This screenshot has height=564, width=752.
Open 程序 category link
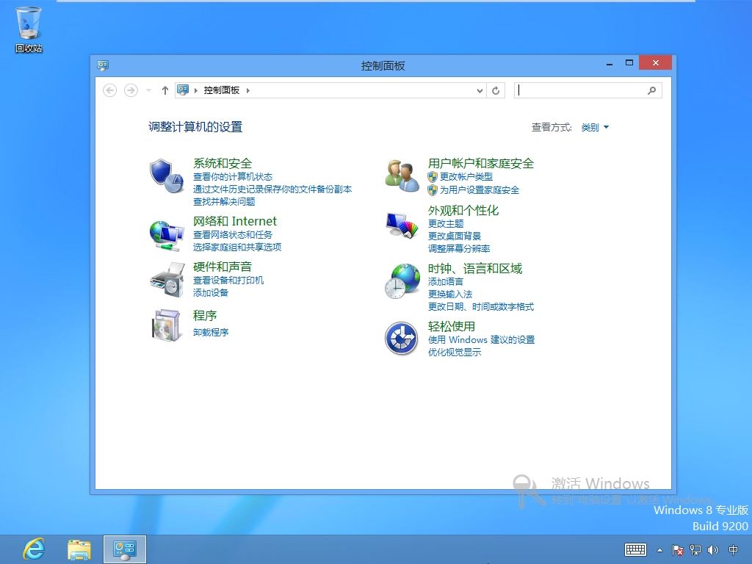point(205,316)
